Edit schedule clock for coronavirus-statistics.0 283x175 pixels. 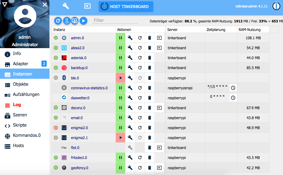(x=233, y=88)
